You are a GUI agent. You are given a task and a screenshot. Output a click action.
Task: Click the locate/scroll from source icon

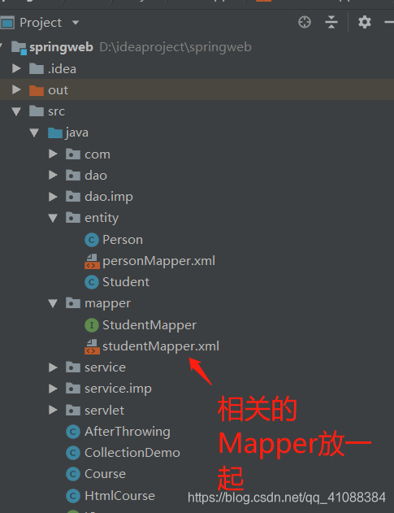click(x=305, y=23)
